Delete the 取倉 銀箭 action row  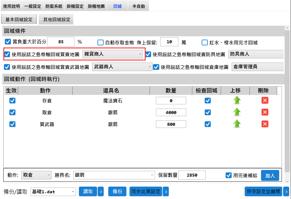[265, 112]
